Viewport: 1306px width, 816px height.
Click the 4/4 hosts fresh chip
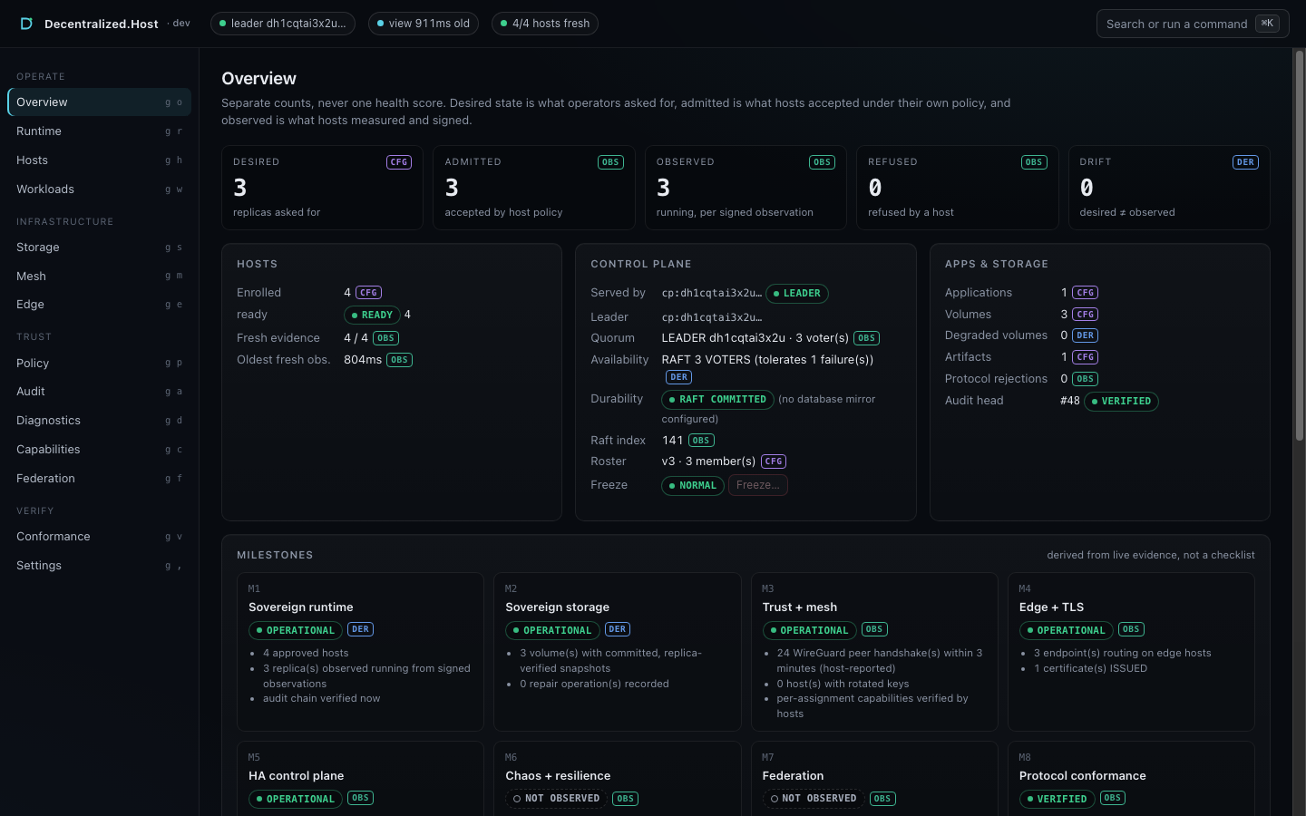pyautogui.click(x=545, y=24)
